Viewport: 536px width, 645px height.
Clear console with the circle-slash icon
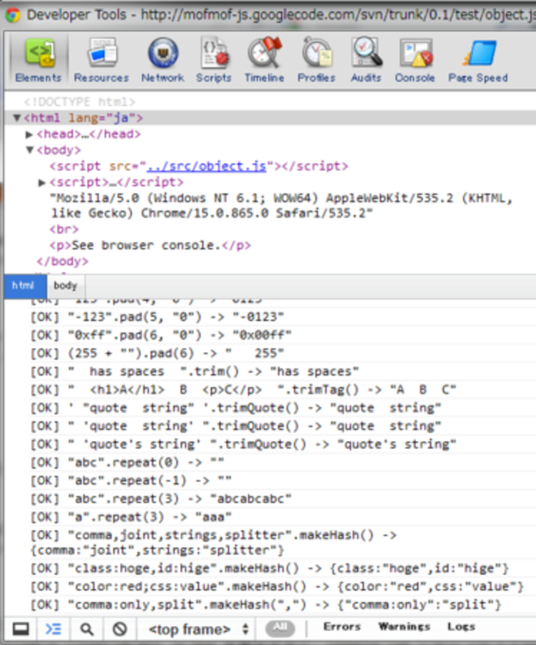pyautogui.click(x=120, y=629)
